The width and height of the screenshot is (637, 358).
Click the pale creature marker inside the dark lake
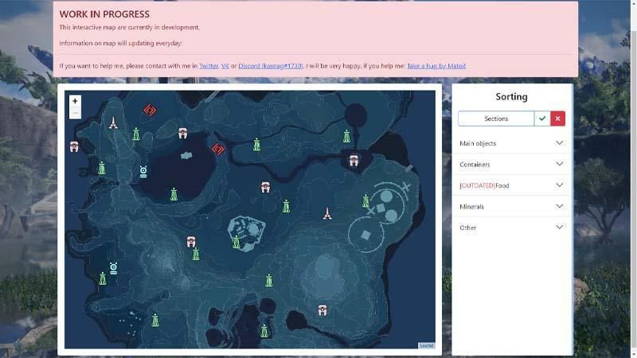tap(186, 155)
